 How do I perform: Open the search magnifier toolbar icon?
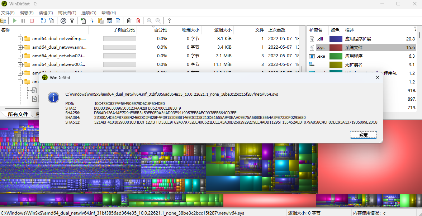pyautogui.click(x=63, y=21)
